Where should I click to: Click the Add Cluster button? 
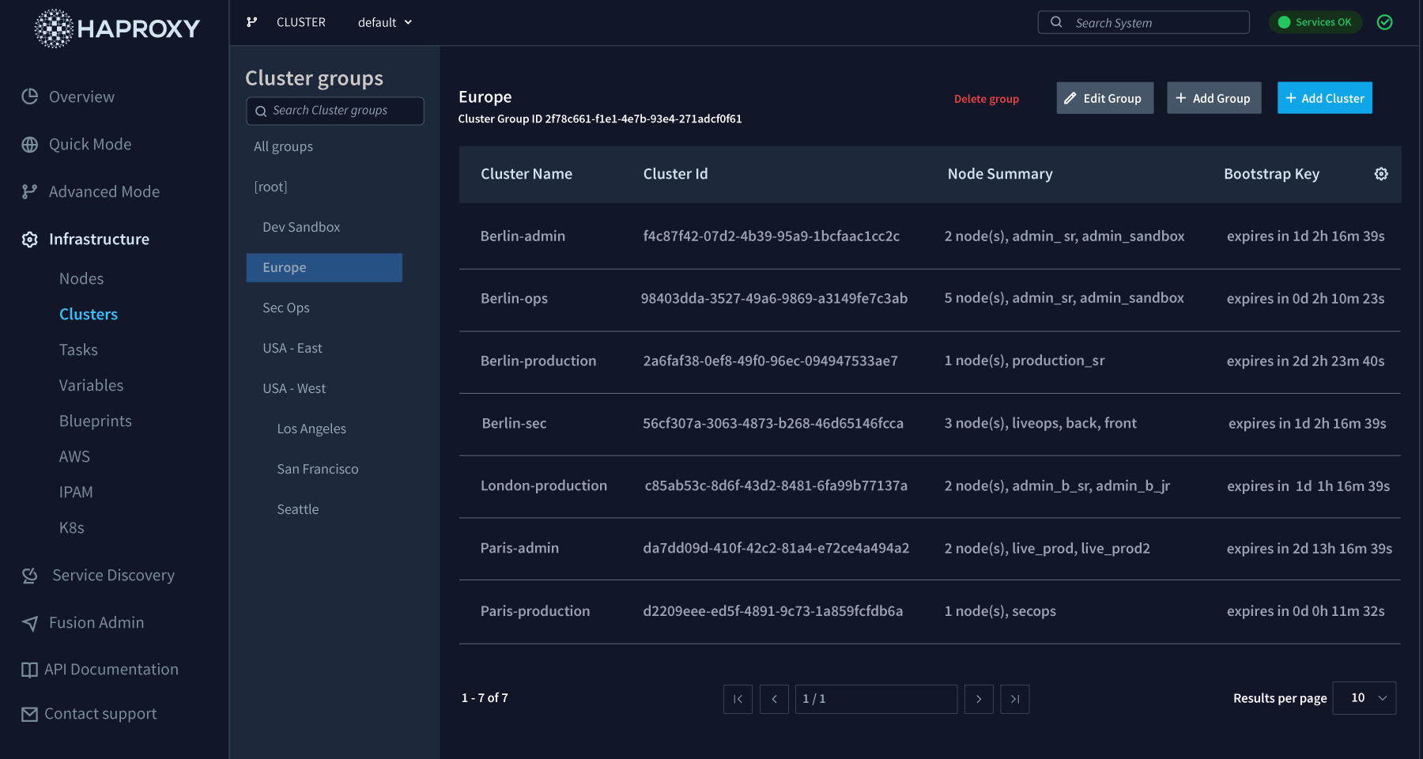point(1324,97)
